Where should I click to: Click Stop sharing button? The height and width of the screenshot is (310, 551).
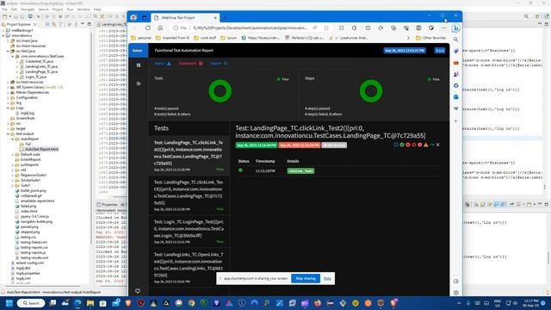306,278
